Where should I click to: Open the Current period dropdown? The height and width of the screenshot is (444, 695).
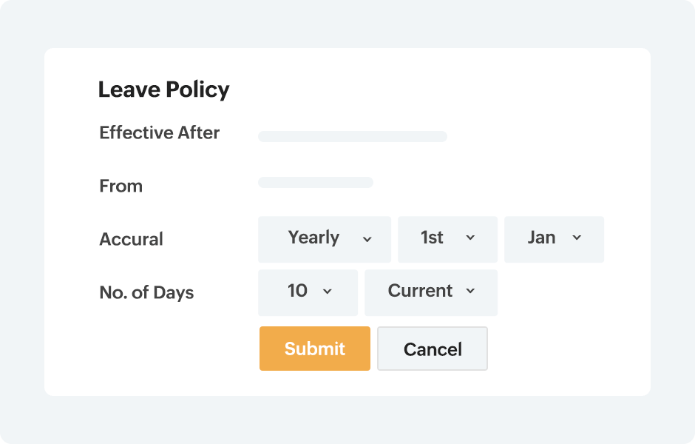coord(430,292)
